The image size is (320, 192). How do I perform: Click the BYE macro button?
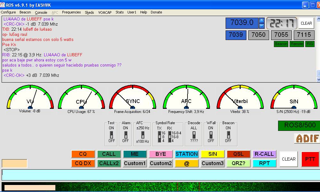tap(161, 154)
